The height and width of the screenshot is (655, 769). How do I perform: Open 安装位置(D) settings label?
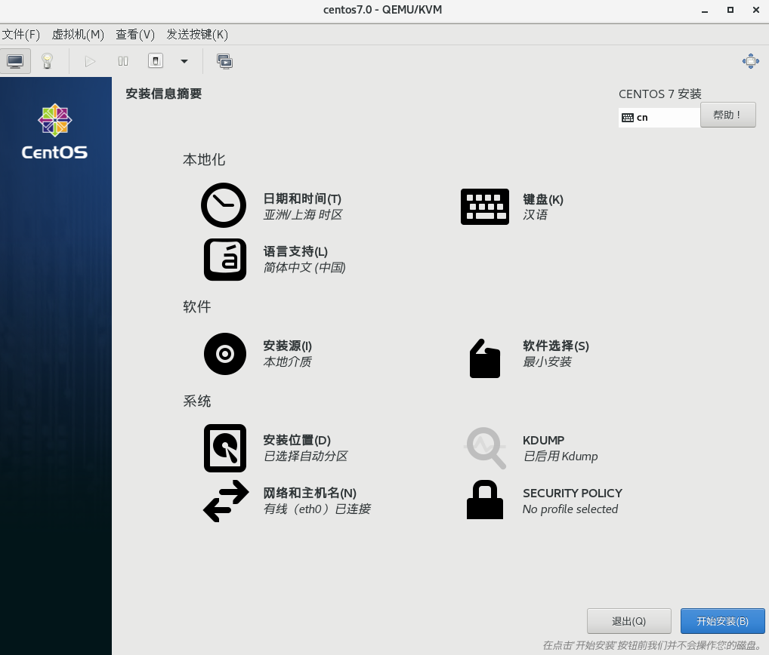297,440
